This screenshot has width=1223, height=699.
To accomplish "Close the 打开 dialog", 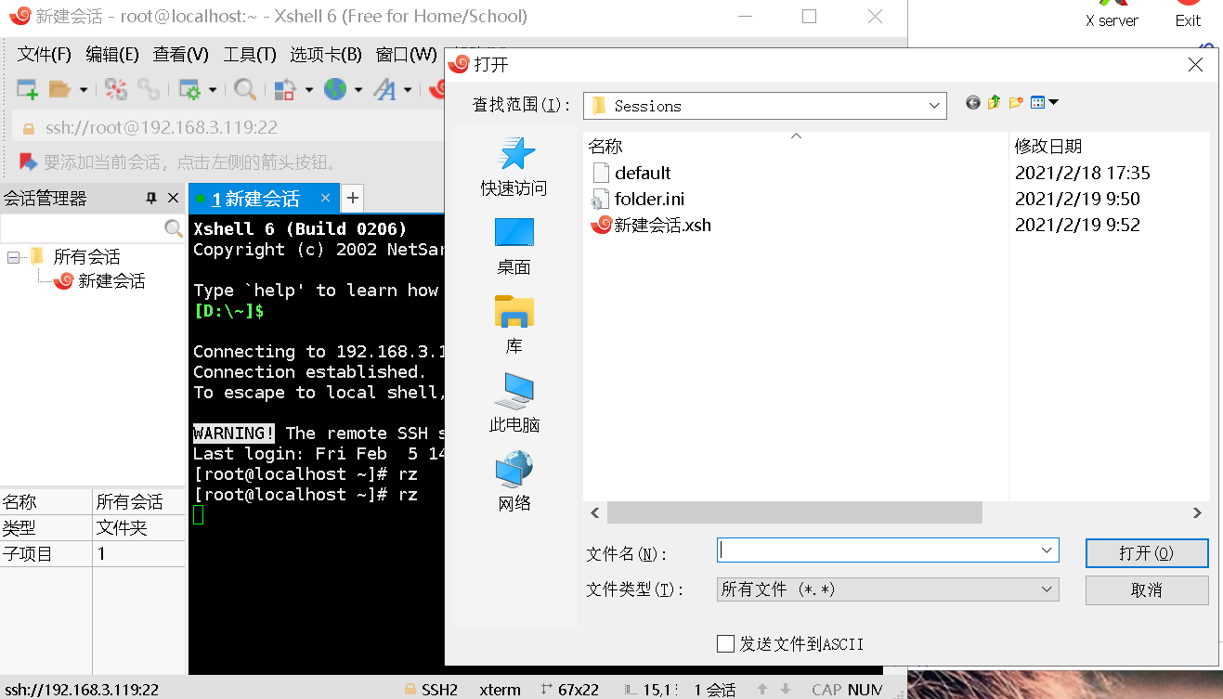I will pos(1196,65).
